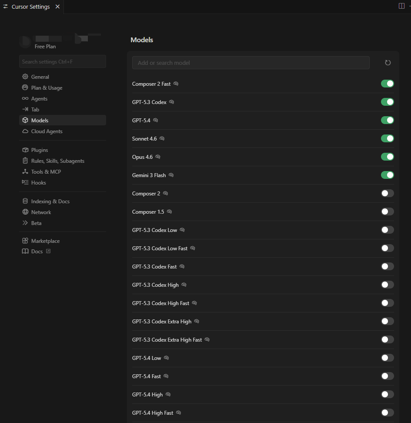The width and height of the screenshot is (411, 423).
Task: Open Indexing & Docs settings
Action: pyautogui.click(x=63, y=201)
